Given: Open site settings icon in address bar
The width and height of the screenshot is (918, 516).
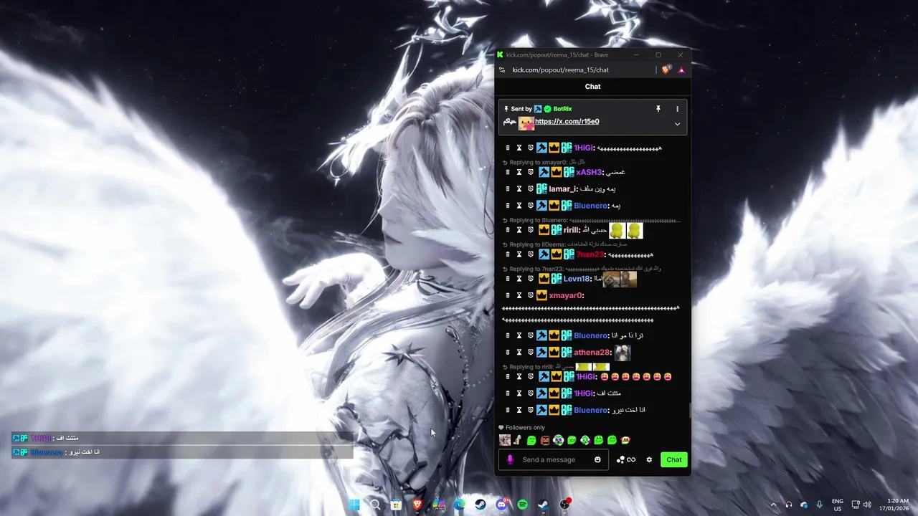Looking at the screenshot, I should (x=502, y=70).
